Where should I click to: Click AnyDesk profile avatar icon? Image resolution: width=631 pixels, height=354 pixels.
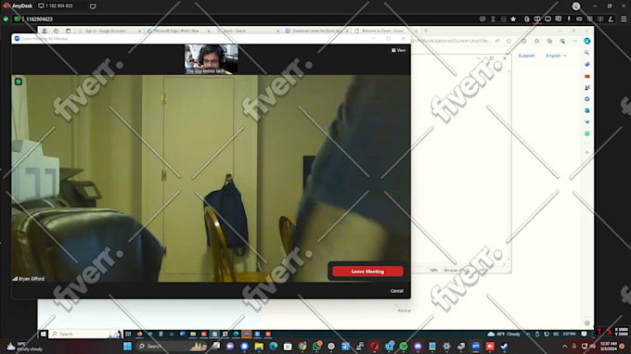click(576, 6)
